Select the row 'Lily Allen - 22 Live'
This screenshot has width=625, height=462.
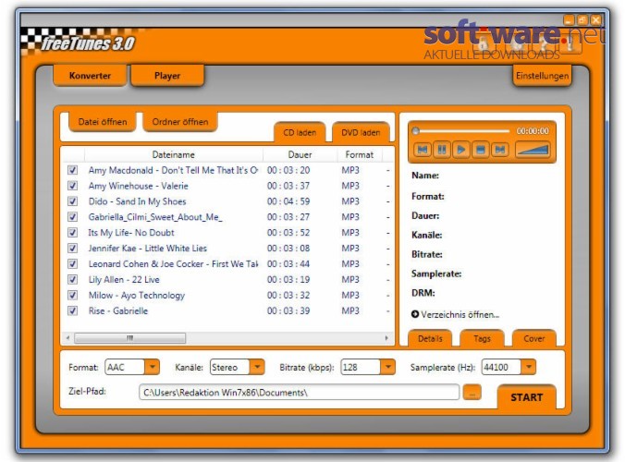pos(227,280)
